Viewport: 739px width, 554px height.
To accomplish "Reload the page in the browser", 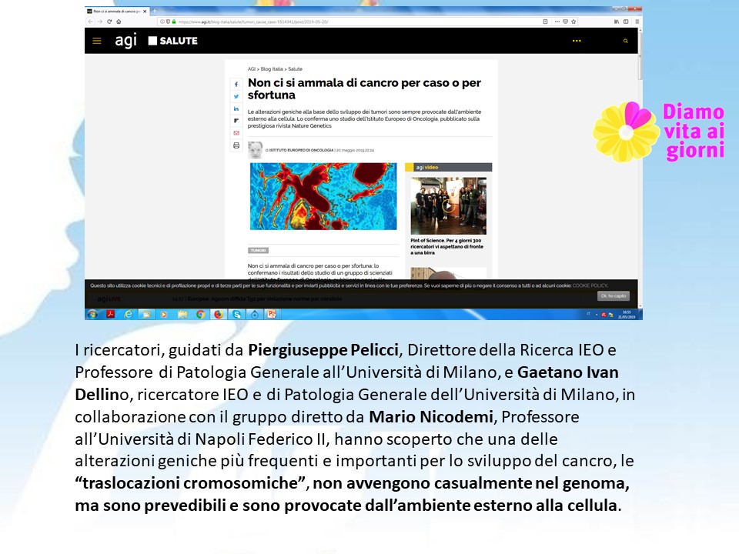I will point(109,22).
